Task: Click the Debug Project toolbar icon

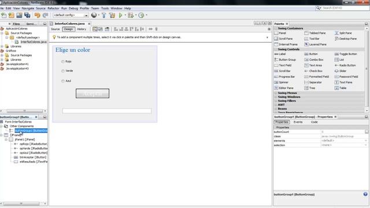Action: 131,16
